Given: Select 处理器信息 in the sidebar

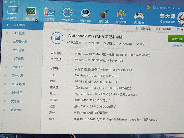Looking at the screenshot, I should (x=20, y=42).
